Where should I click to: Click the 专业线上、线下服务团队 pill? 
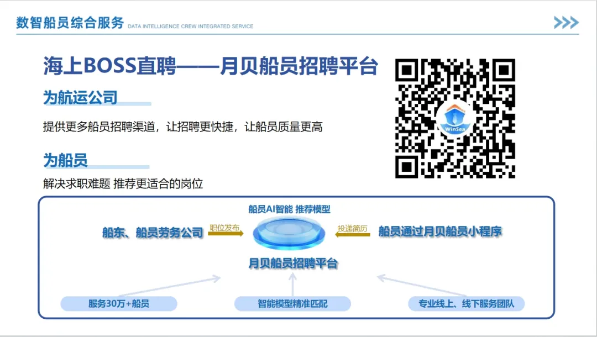(467, 303)
